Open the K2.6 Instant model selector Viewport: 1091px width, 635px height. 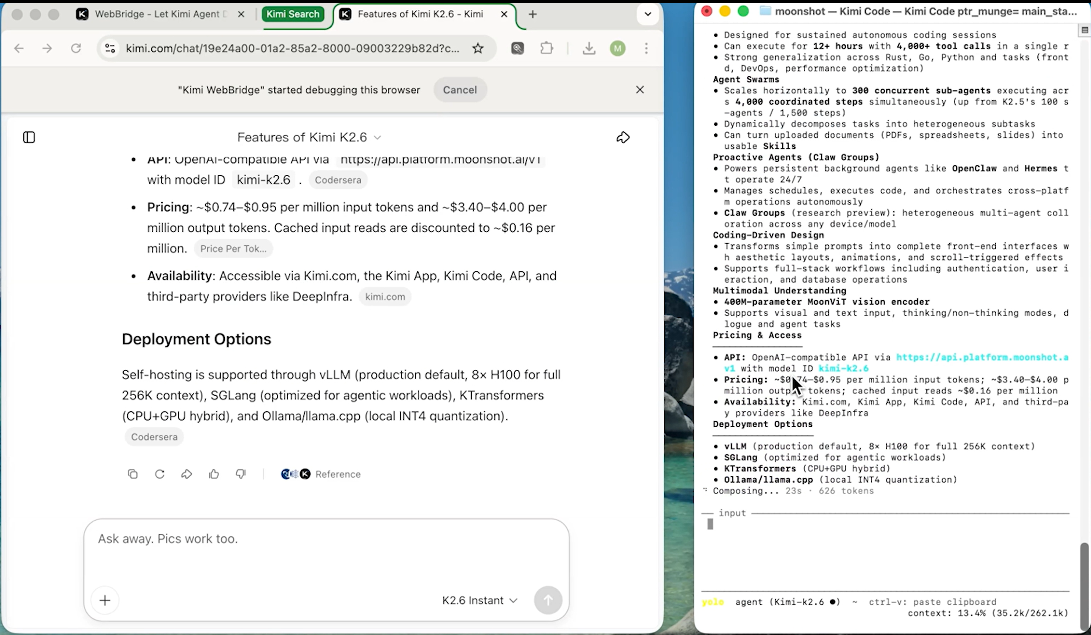[x=480, y=600]
